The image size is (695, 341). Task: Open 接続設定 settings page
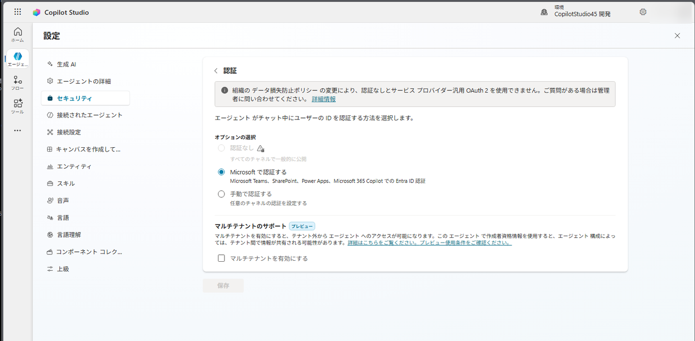click(x=85, y=132)
